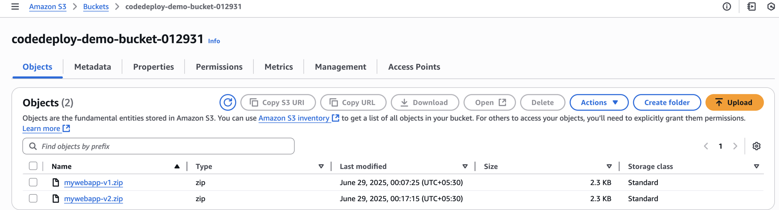This screenshot has width=779, height=210.
Task: Click the orange Upload button
Action: [734, 103]
